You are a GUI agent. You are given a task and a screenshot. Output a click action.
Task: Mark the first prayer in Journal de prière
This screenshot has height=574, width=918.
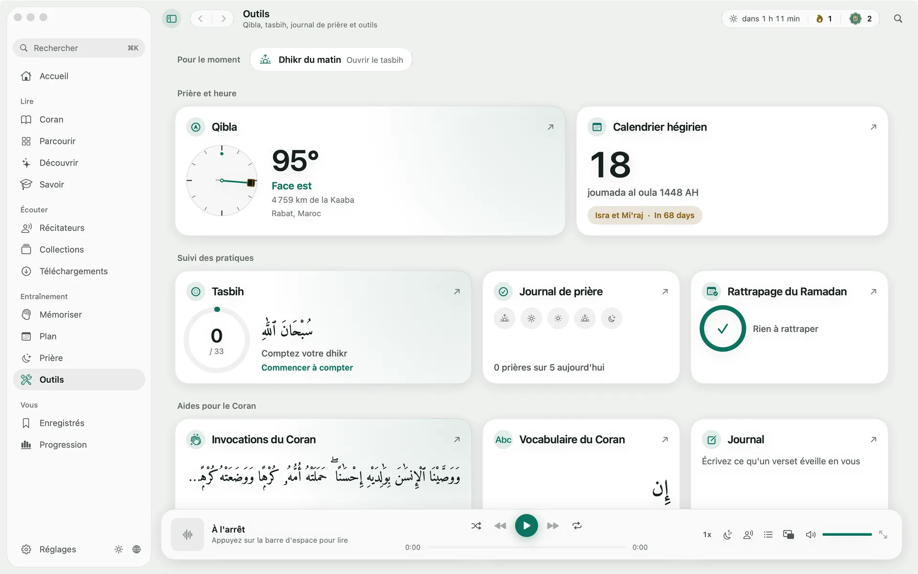pos(504,319)
